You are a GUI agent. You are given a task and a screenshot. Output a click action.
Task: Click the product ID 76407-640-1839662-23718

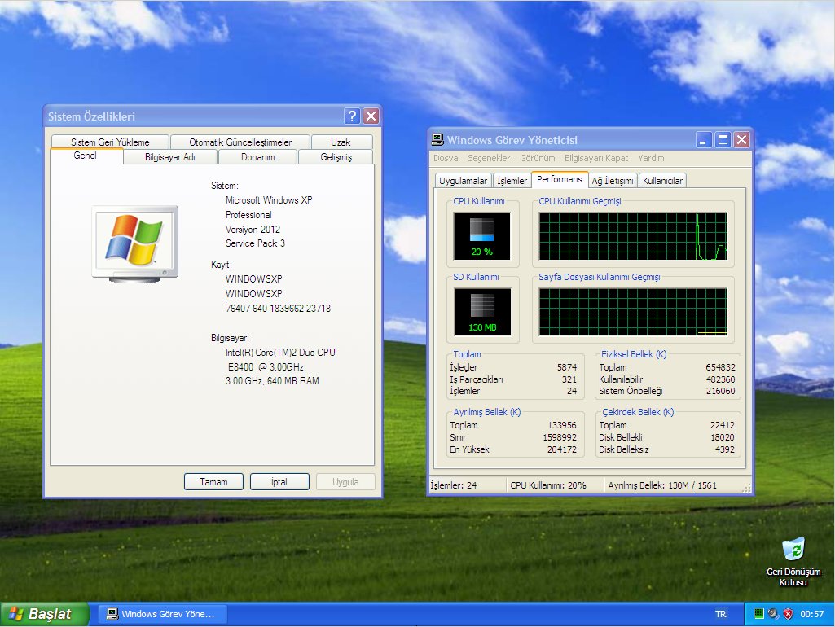[x=278, y=308]
